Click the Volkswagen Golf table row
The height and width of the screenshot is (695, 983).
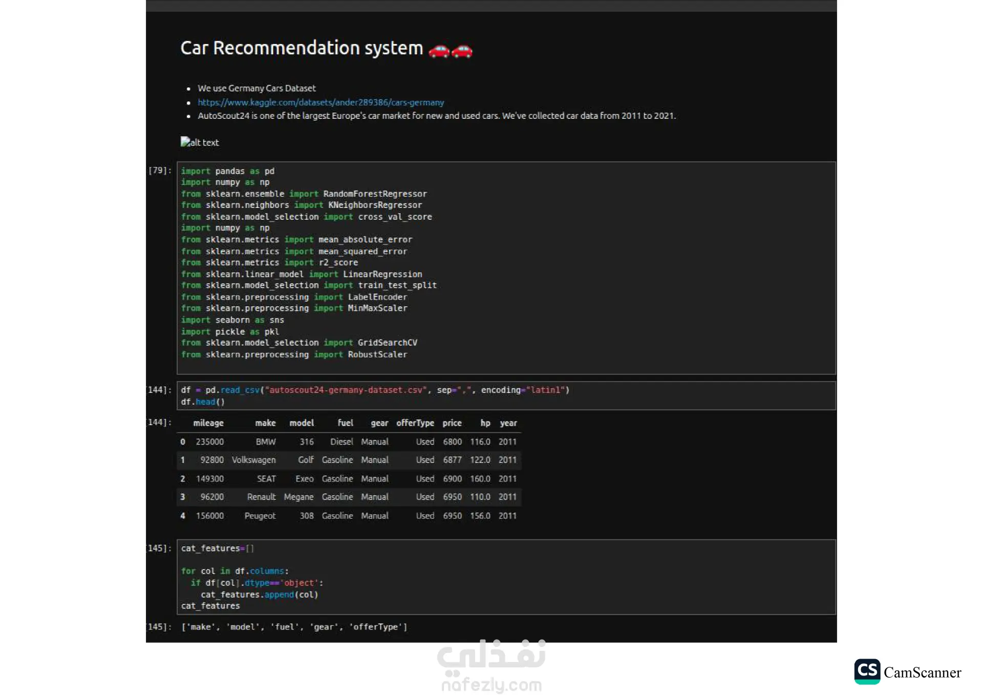pos(348,460)
